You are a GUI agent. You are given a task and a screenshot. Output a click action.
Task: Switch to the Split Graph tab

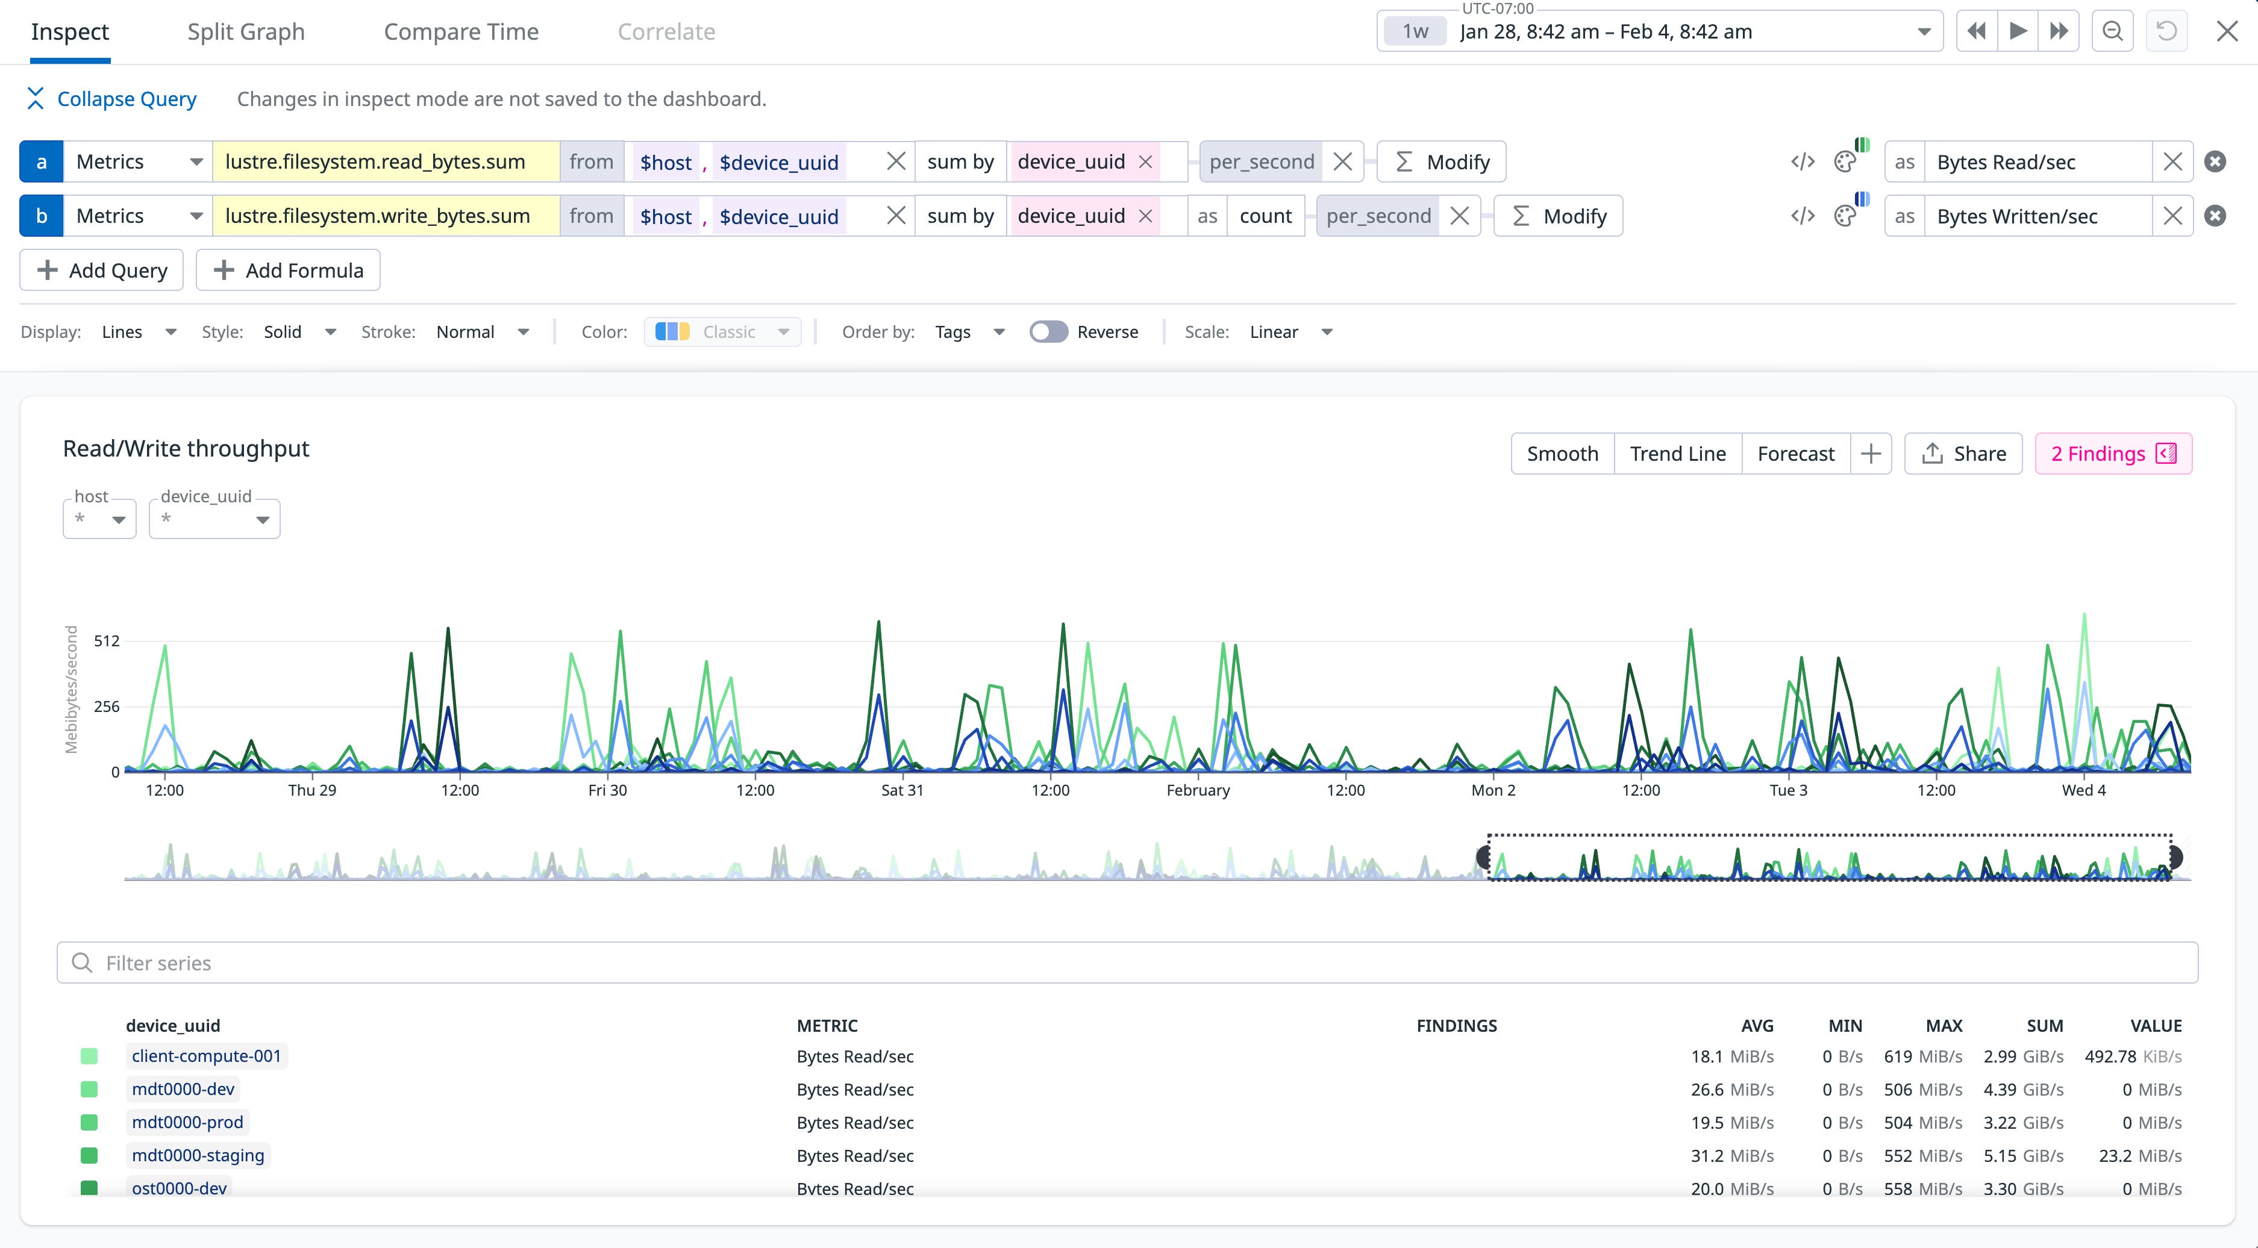[245, 31]
